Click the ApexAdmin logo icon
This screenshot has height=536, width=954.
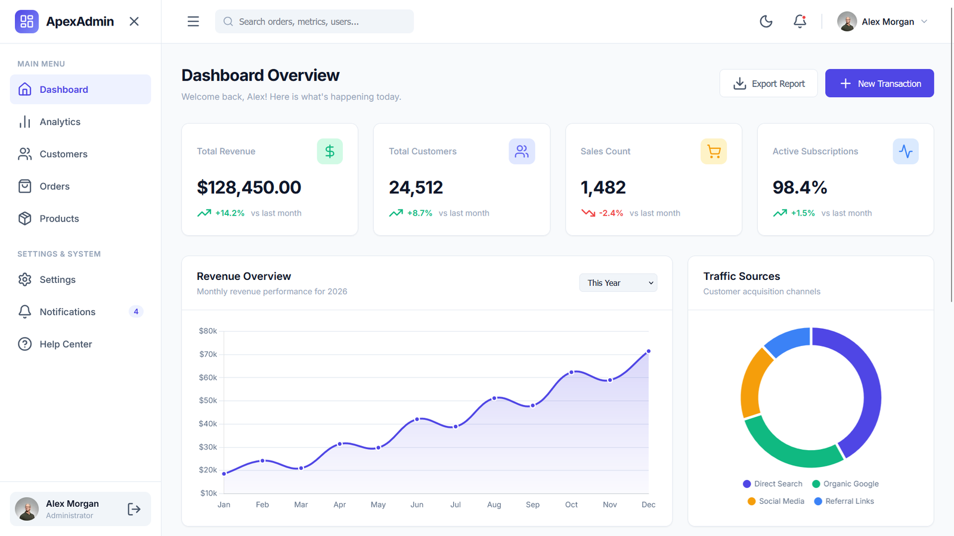(27, 21)
